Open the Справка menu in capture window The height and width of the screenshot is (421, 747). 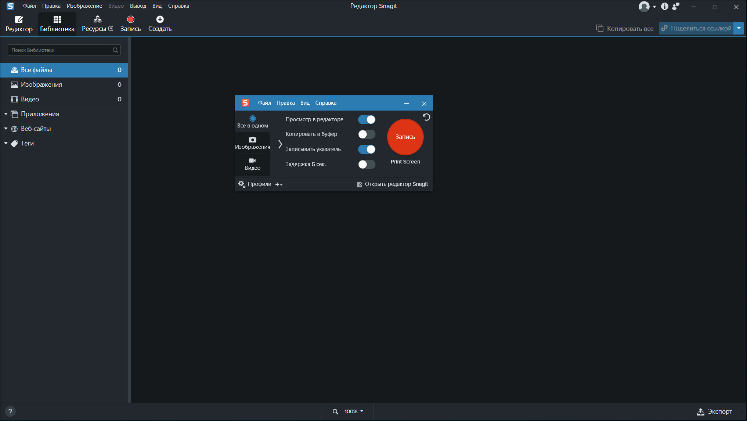point(326,103)
